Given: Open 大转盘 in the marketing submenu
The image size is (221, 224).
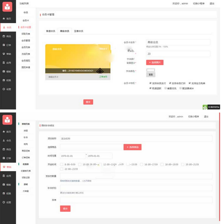Looking at the screenshot, I should (26, 191).
